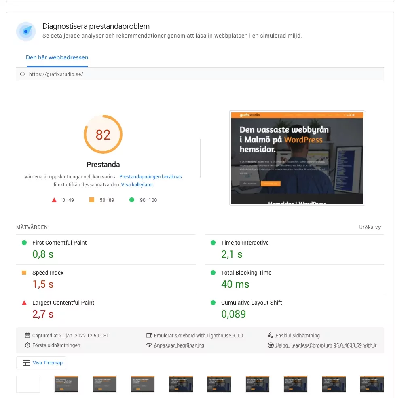Click Utöka vy to expand metrics
This screenshot has width=408, height=398.
point(370,227)
